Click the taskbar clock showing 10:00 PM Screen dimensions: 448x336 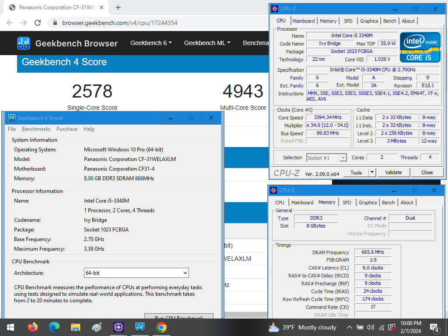(x=410, y=327)
